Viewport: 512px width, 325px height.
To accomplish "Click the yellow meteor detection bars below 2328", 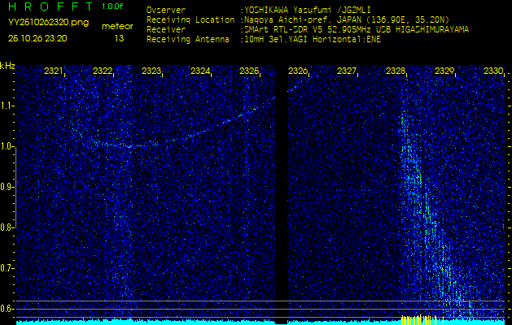I will coord(422,320).
